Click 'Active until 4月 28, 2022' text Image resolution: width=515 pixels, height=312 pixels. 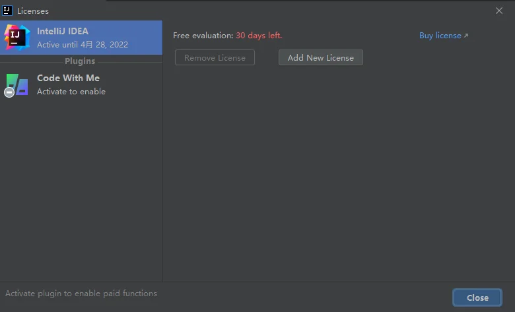tap(83, 45)
